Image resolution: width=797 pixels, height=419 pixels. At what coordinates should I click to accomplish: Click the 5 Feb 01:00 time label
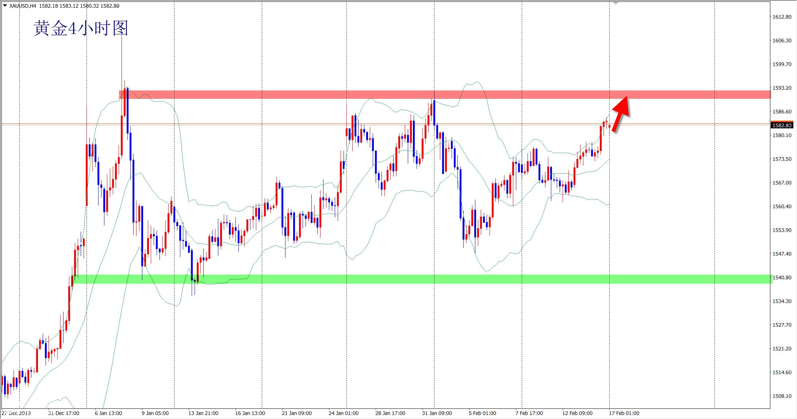(x=482, y=413)
